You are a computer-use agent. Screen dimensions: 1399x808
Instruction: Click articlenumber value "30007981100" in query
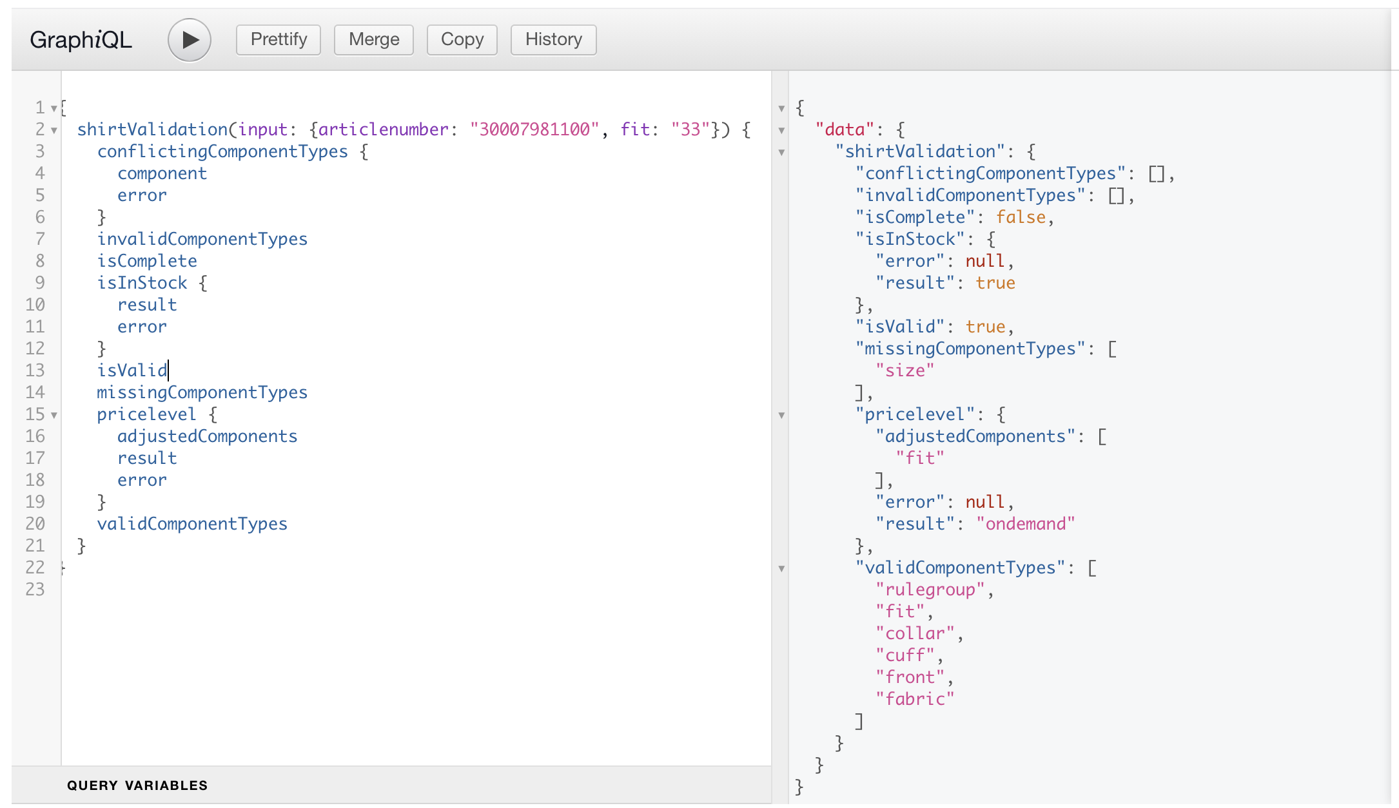tap(534, 130)
